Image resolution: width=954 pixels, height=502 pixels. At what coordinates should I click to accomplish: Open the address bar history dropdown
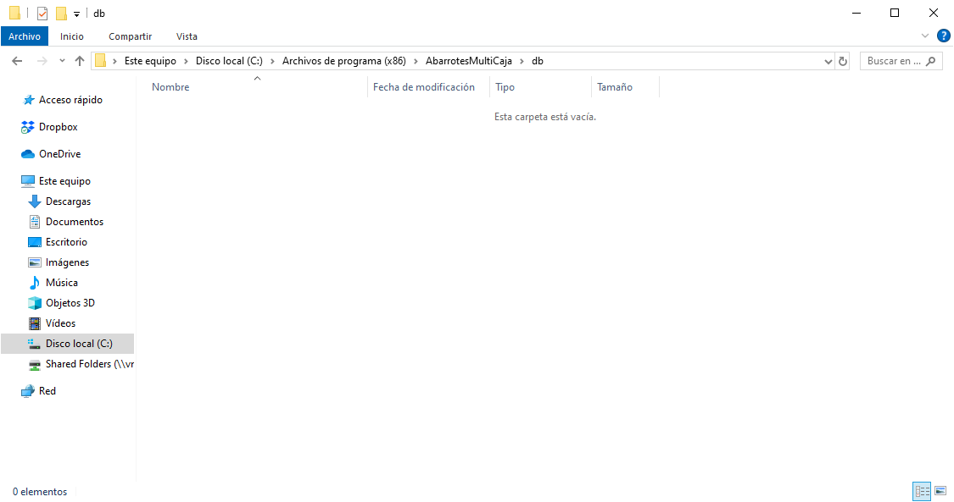[828, 60]
